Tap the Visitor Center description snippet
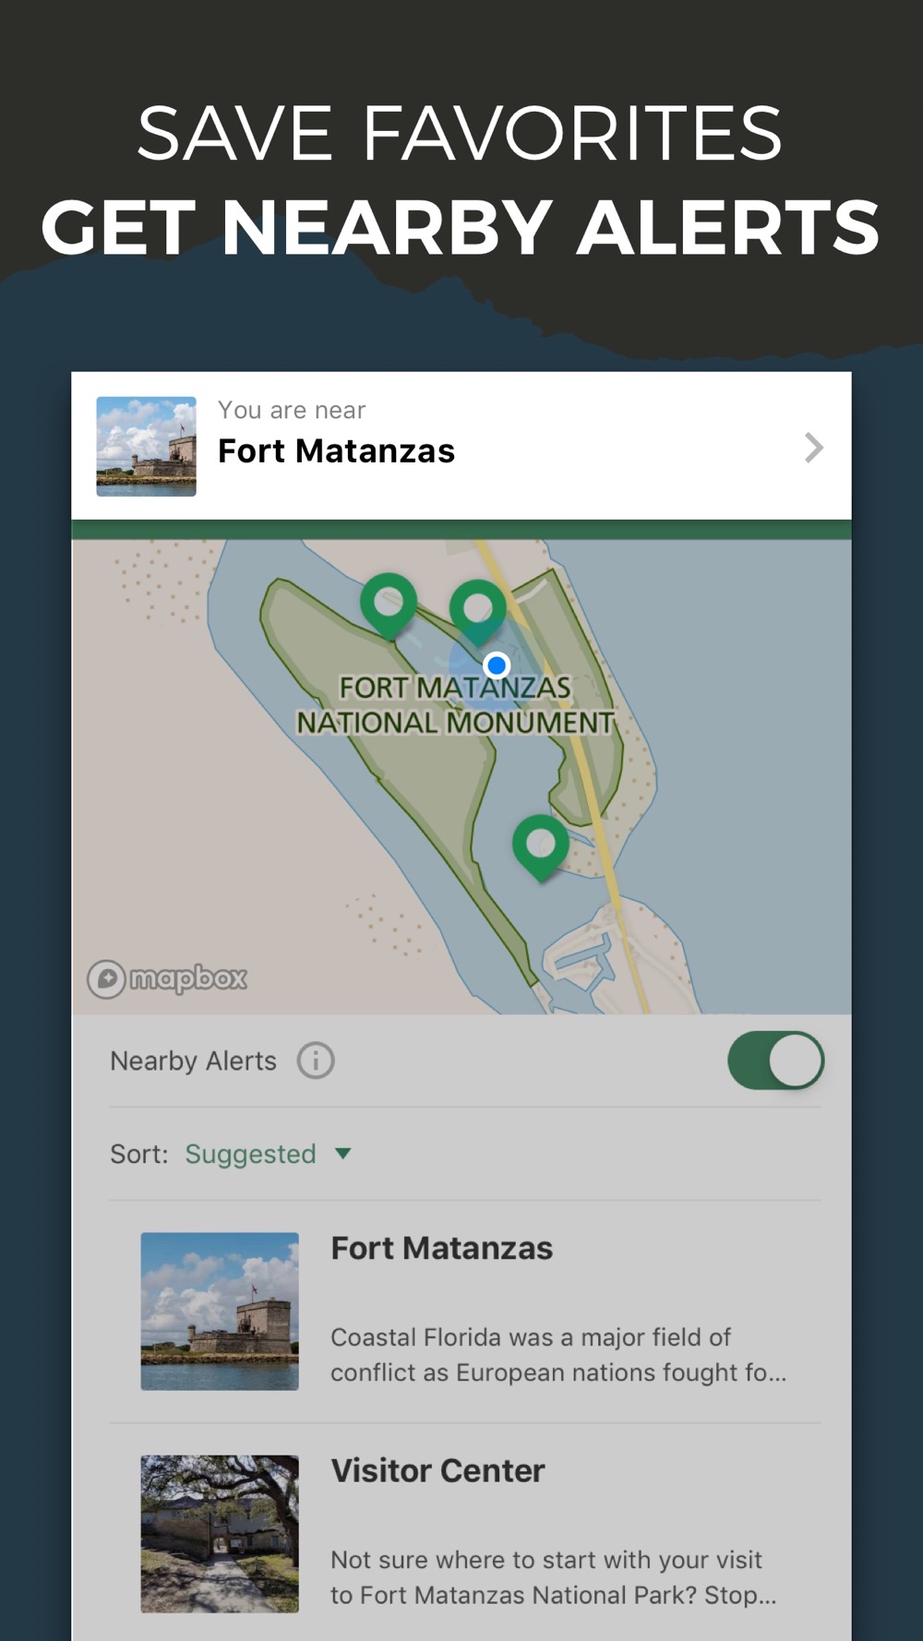 [x=554, y=1577]
